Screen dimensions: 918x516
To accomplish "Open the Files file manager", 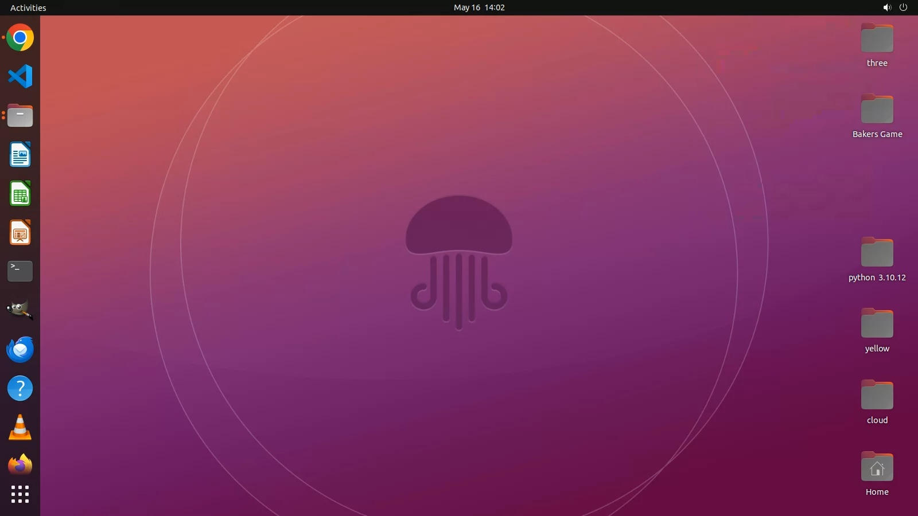I will (x=20, y=116).
